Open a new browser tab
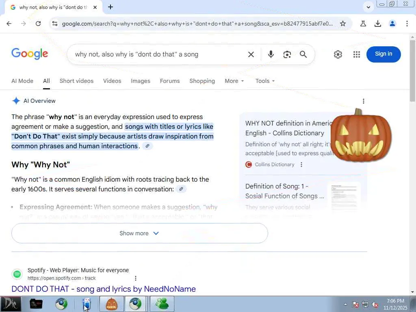416x312 pixels. pyautogui.click(x=110, y=7)
